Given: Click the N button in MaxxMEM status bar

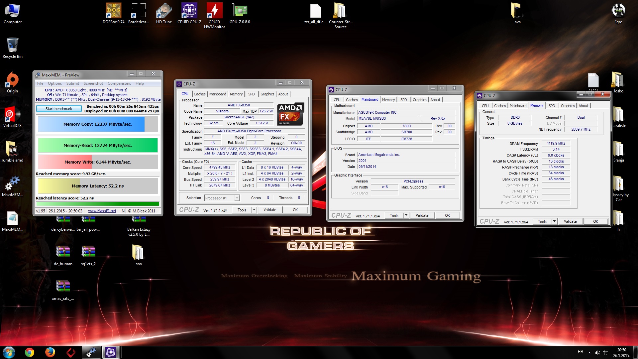Looking at the screenshot, I should click(123, 211).
